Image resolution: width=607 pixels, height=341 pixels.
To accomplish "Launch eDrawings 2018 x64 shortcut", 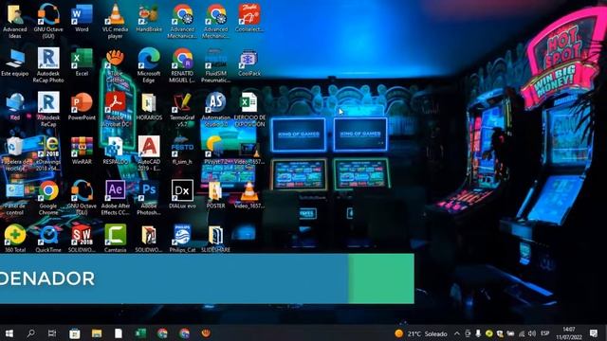I will pyautogui.click(x=48, y=153).
